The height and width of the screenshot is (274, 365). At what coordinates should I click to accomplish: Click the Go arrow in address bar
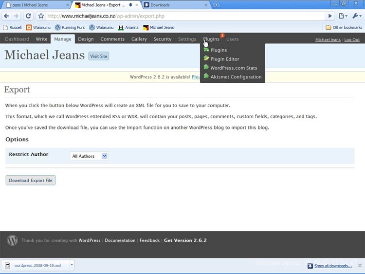[330, 16]
